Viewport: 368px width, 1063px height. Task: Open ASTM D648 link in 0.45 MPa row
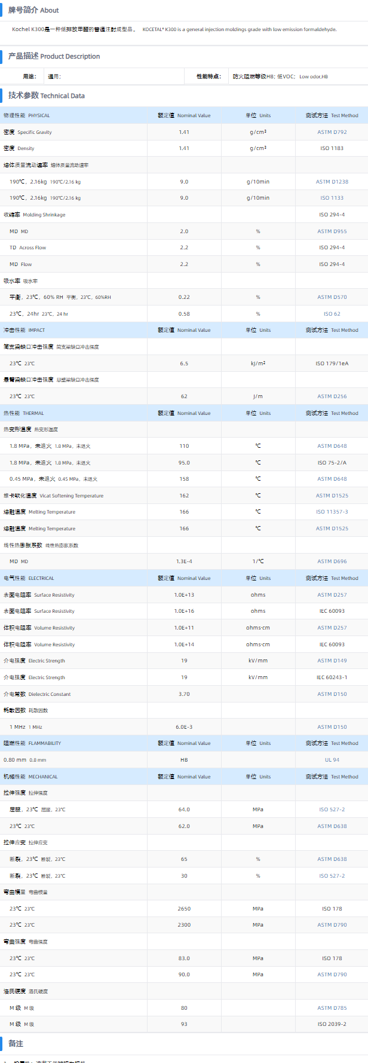tap(332, 479)
